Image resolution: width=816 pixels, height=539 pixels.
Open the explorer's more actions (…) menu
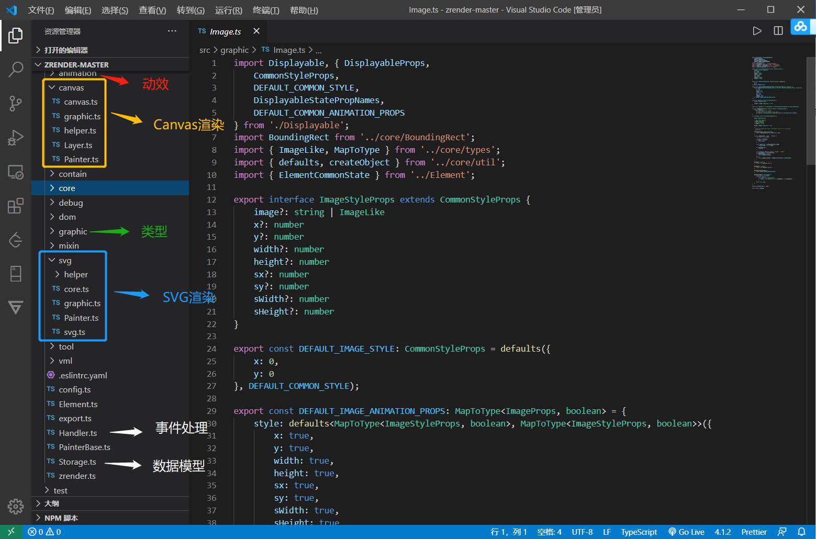click(x=172, y=31)
